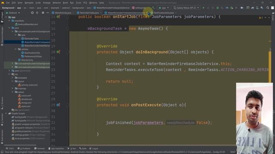The height and width of the screenshot is (154, 275).
Task: Click the locate target icon in Project panel
Action: coord(32,13)
